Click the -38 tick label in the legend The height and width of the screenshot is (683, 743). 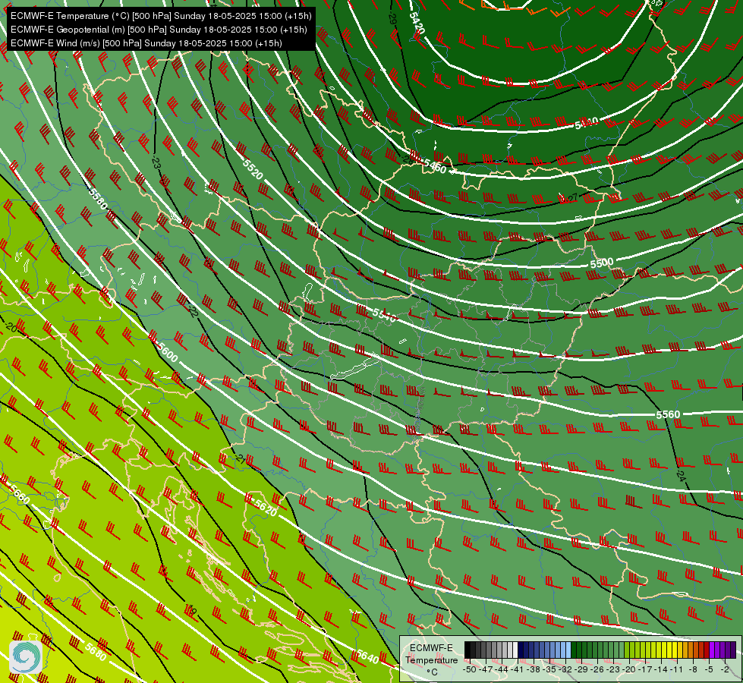tap(534, 669)
